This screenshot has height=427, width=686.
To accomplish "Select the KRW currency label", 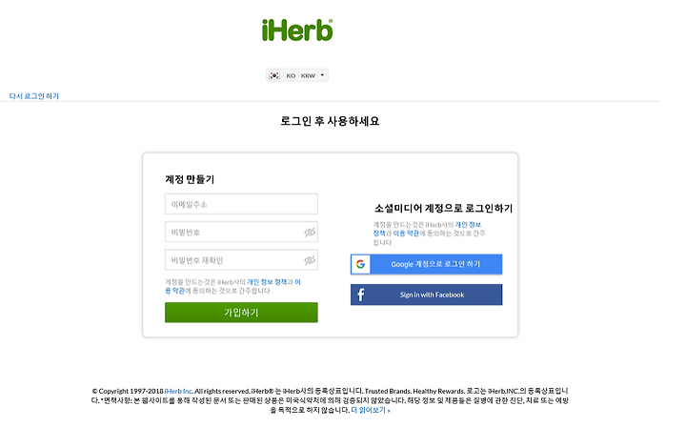I will pos(308,75).
